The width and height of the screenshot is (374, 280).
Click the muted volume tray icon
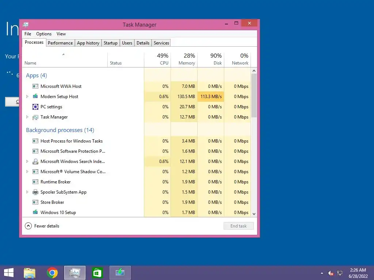pyautogui.click(x=331, y=273)
